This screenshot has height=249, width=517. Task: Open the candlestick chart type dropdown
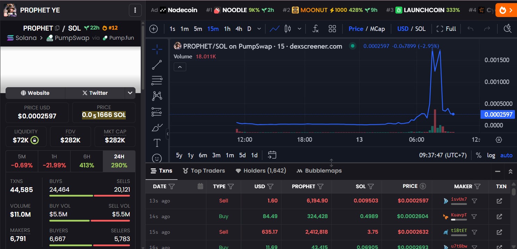[x=299, y=29]
